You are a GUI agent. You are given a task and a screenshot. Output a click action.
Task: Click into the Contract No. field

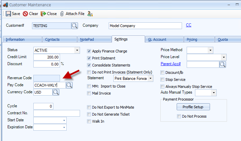(x=57, y=113)
